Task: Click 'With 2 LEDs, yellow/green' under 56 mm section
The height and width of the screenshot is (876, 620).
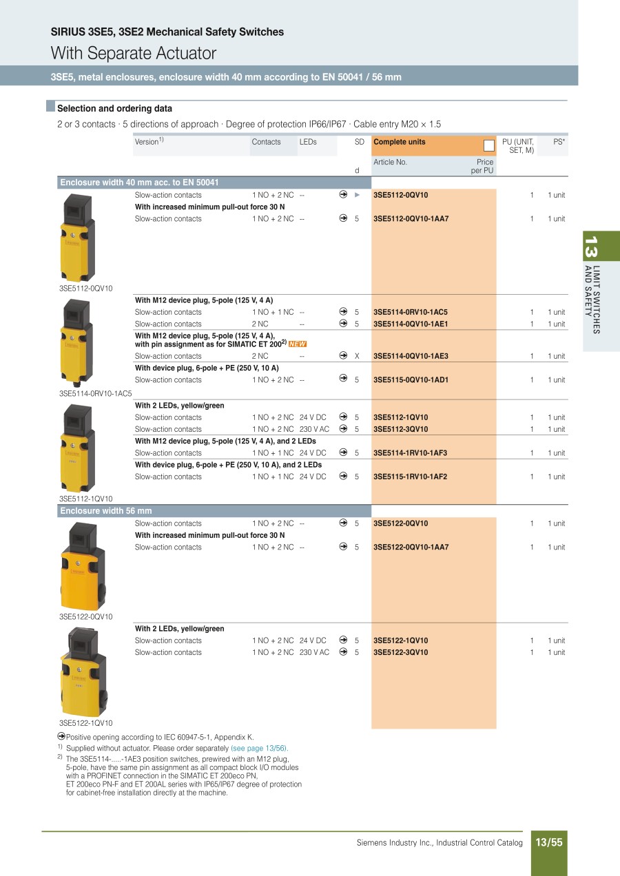Action: (179, 629)
